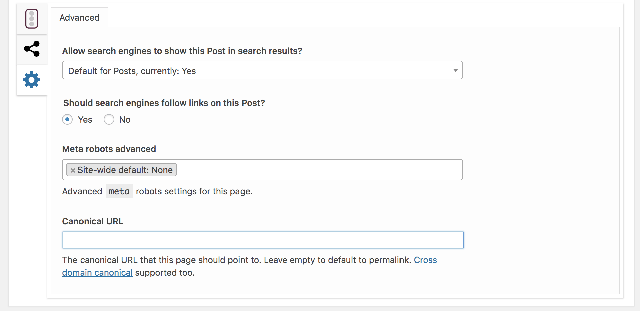Select Yes for following links
Viewport: 640px width, 311px height.
coord(67,119)
